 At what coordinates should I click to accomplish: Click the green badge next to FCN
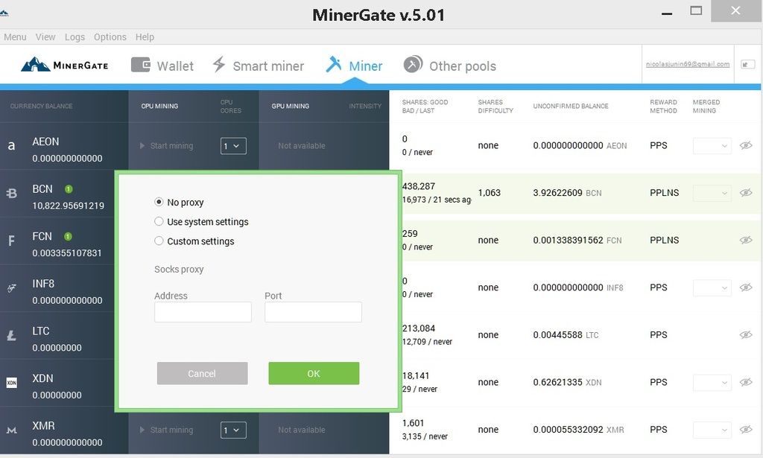[68, 236]
